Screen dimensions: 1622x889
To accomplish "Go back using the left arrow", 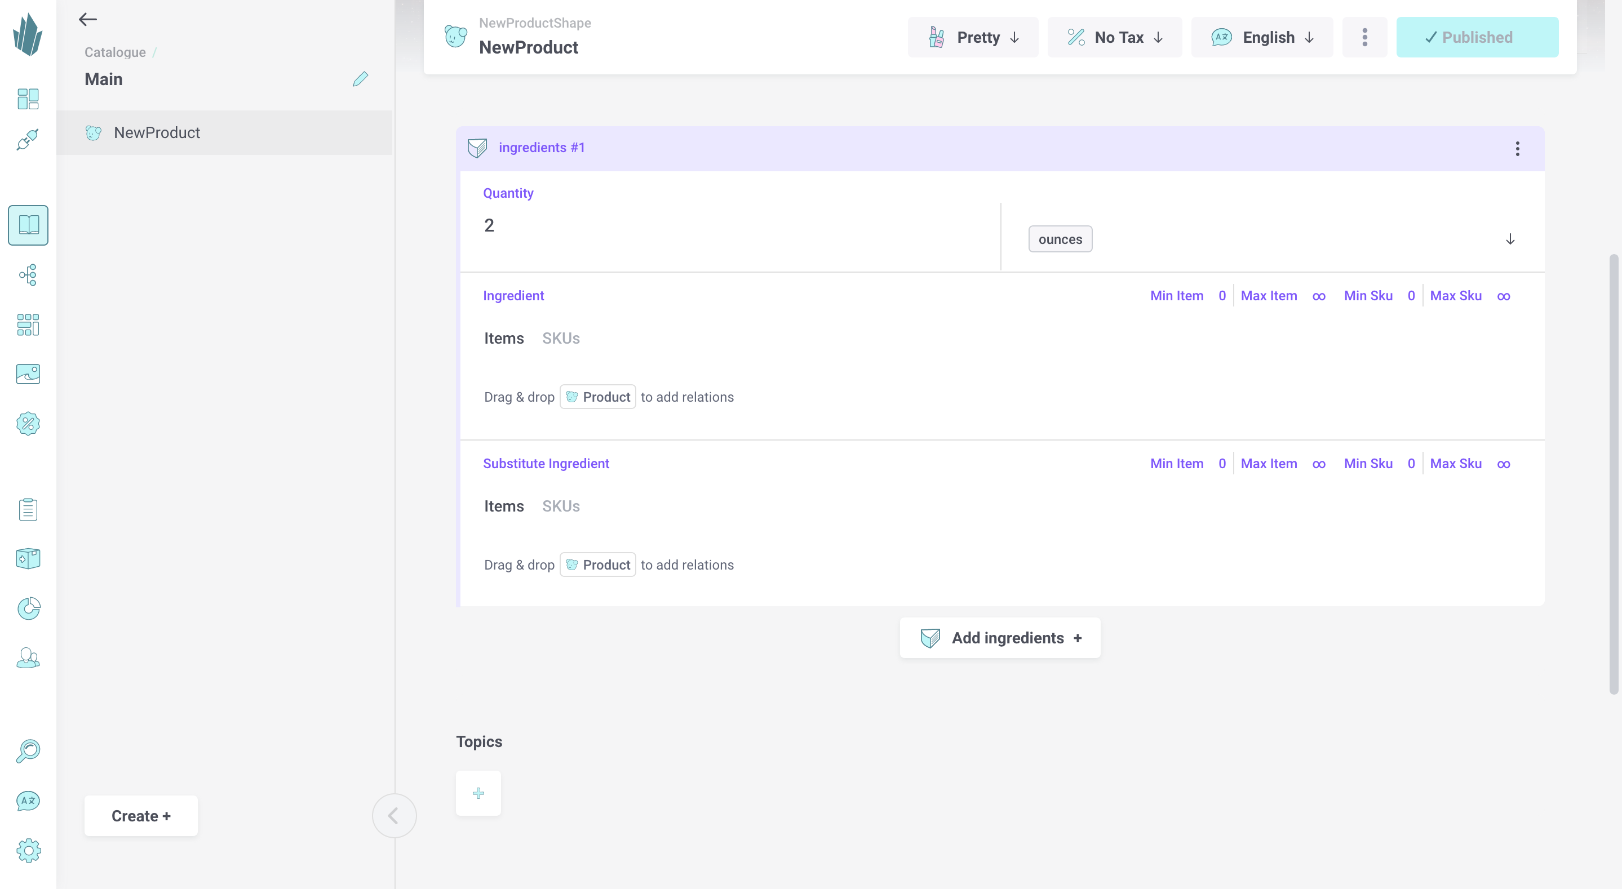I will coord(87,20).
